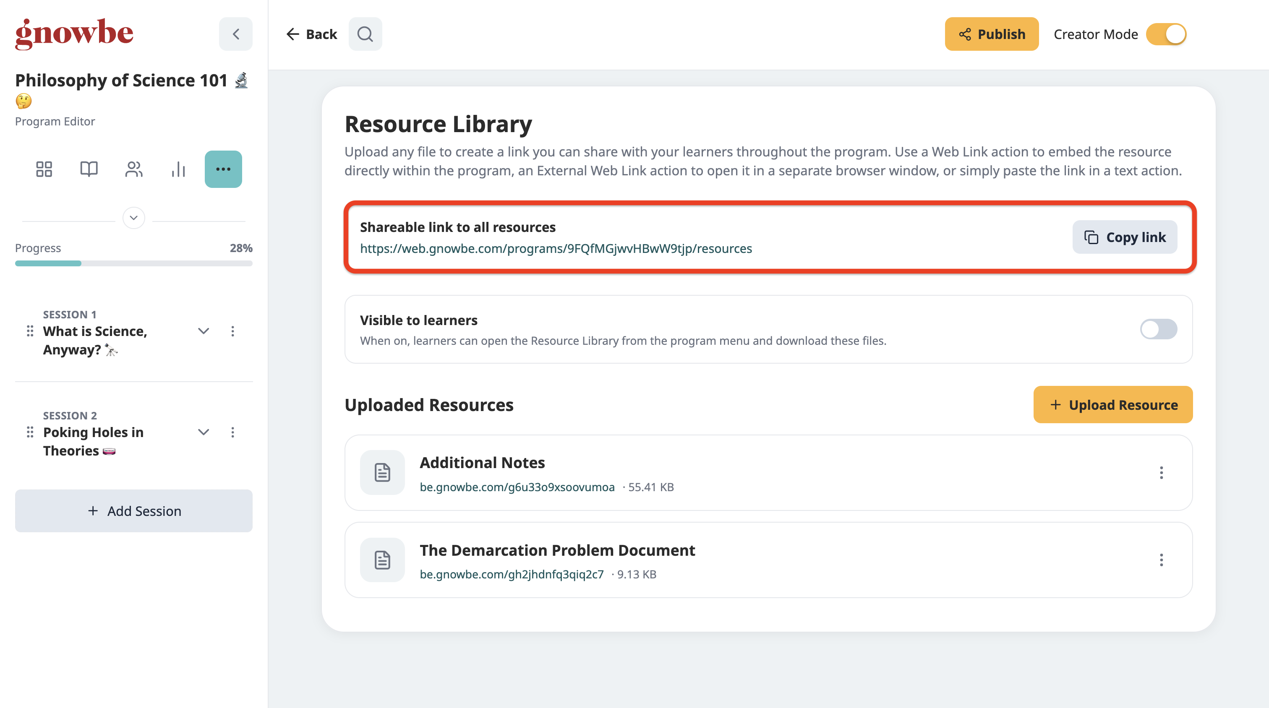Select session Poking Holes in Theories
The image size is (1269, 708).
pos(93,441)
